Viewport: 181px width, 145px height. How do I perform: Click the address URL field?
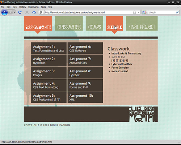coord(88,12)
